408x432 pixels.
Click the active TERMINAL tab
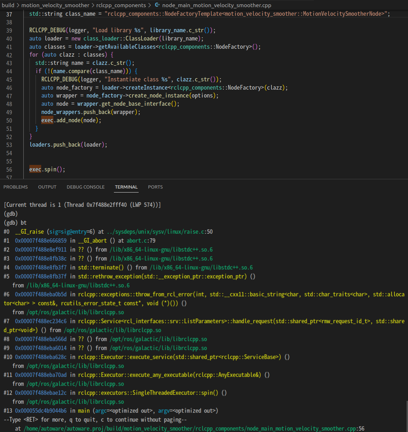tap(126, 187)
